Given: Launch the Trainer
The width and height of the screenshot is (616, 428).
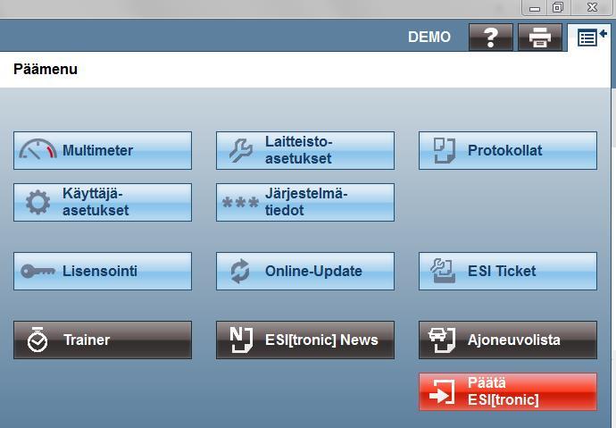Looking at the screenshot, I should click(x=103, y=340).
